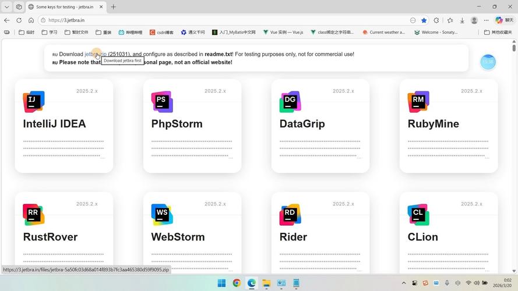
Task: Show hidden system tray icons chevron
Action: (404, 283)
